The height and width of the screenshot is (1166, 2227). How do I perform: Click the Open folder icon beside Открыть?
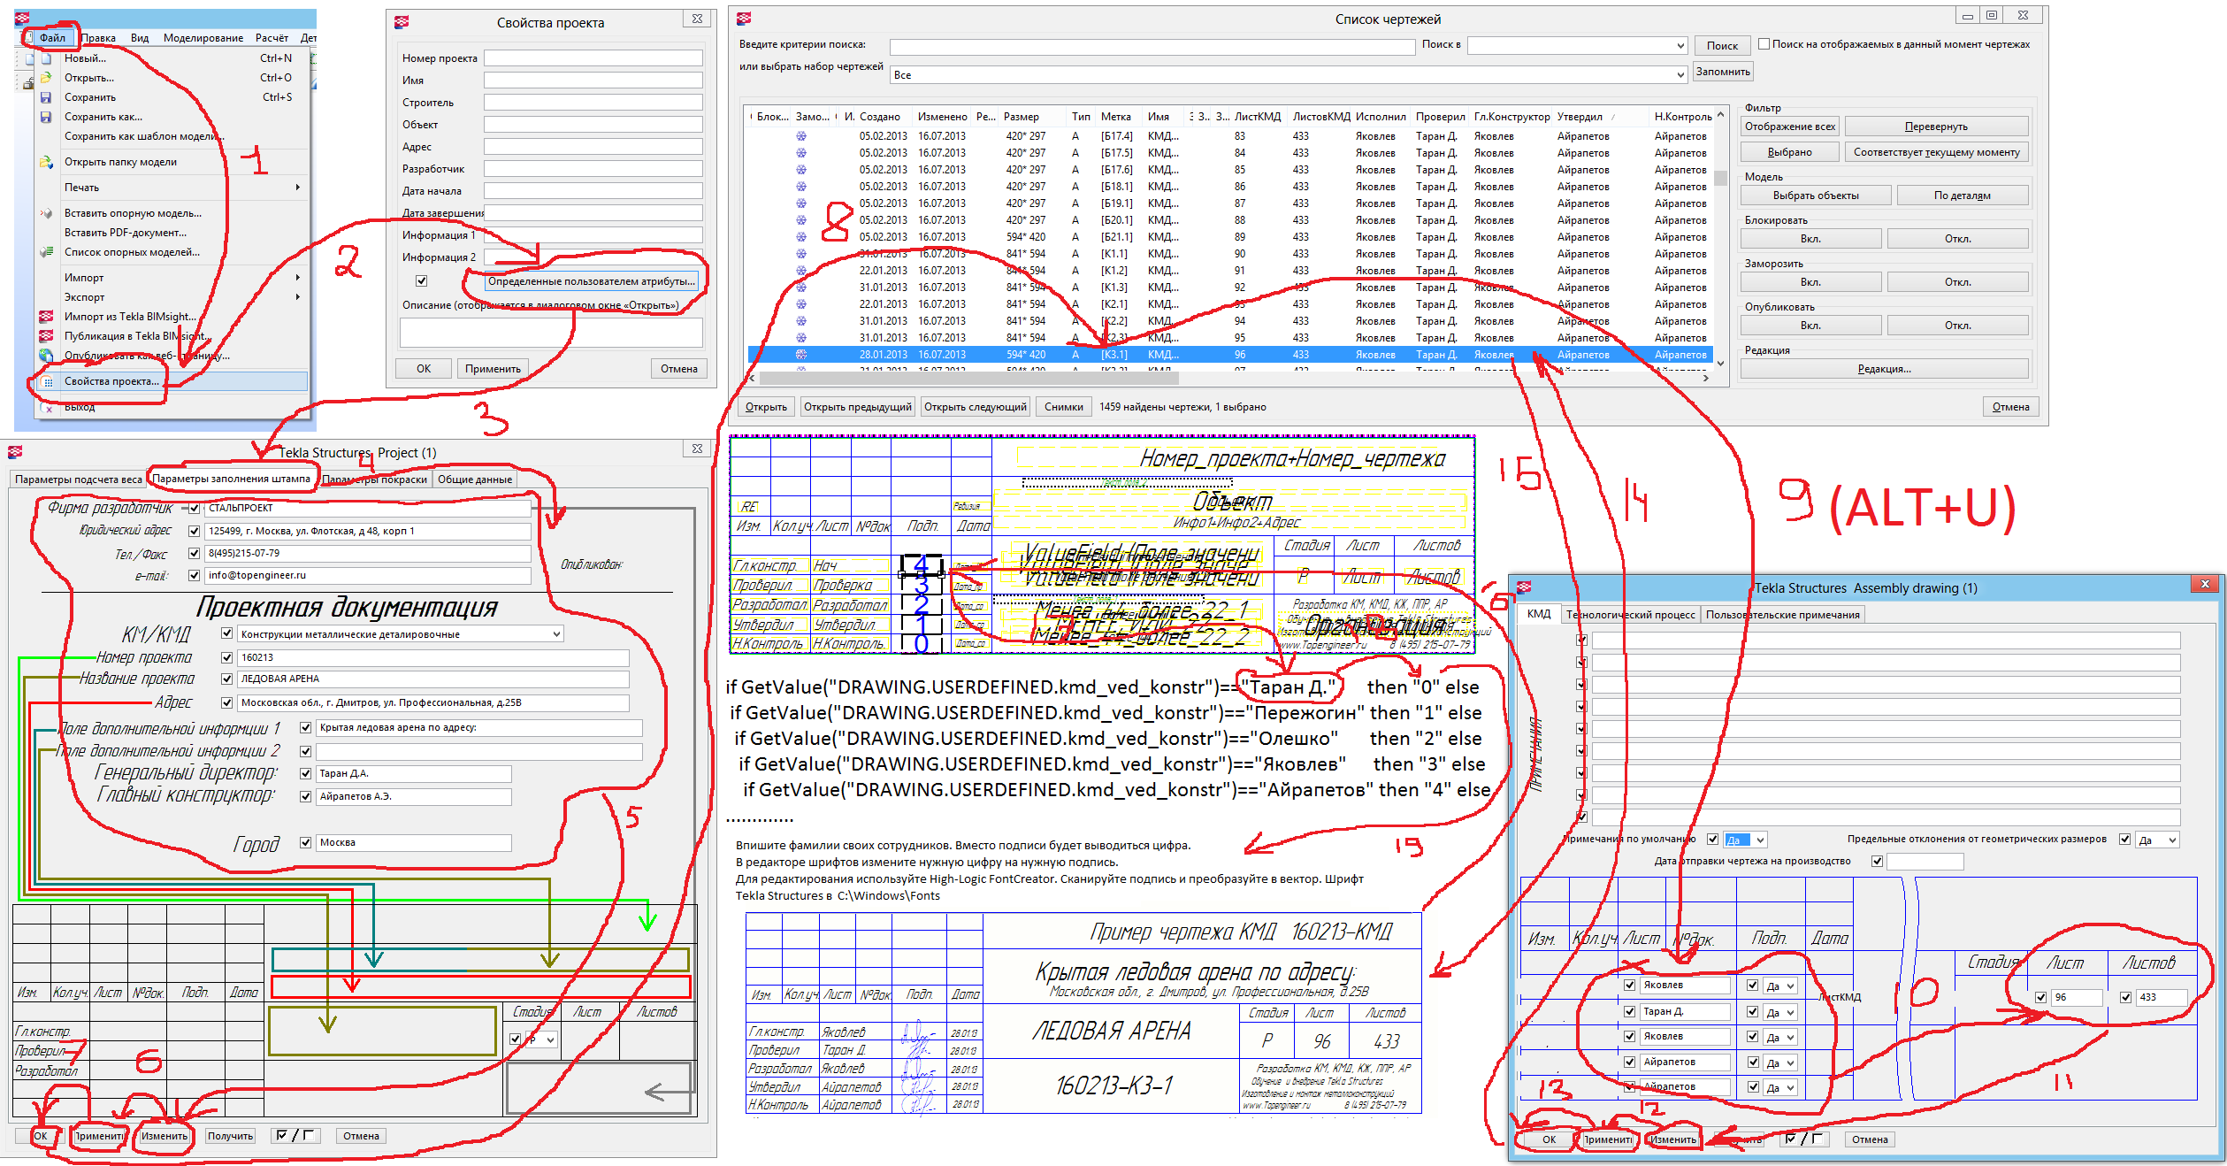(45, 78)
